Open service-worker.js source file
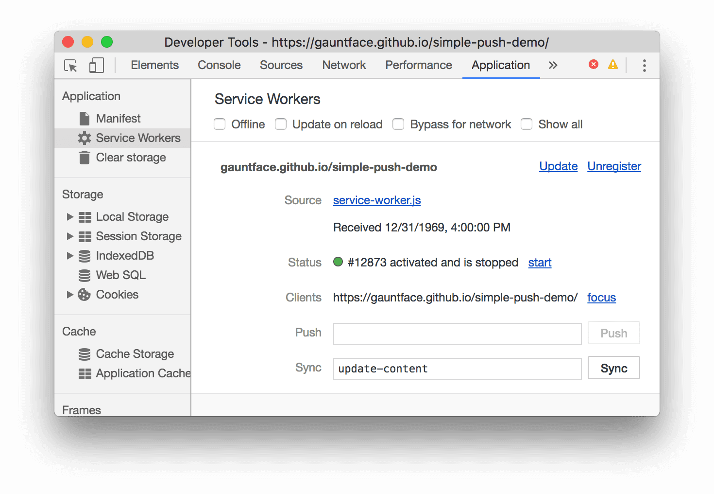 (x=376, y=200)
